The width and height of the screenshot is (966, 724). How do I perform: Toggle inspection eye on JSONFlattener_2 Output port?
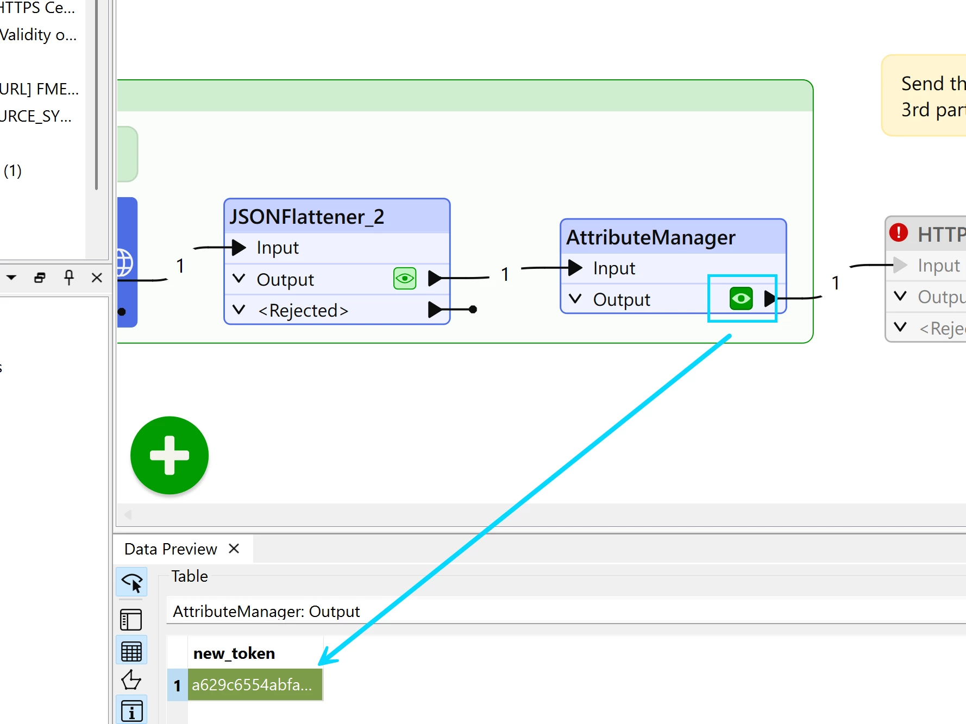(405, 279)
